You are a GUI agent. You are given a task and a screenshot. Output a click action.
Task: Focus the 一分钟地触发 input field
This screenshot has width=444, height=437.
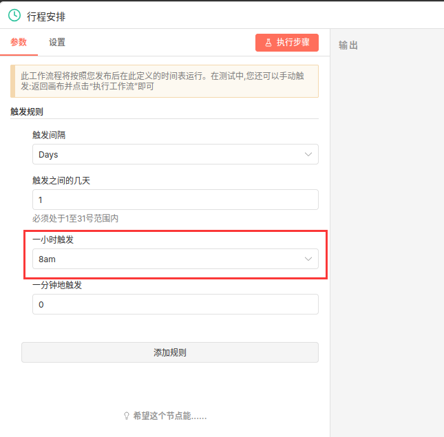(x=175, y=304)
